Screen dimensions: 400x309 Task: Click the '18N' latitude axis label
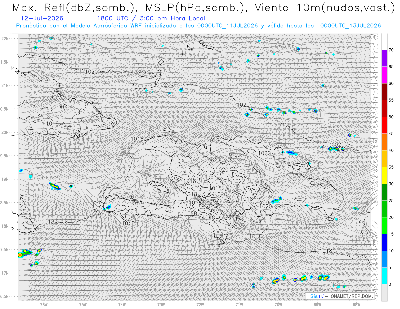point(5,226)
